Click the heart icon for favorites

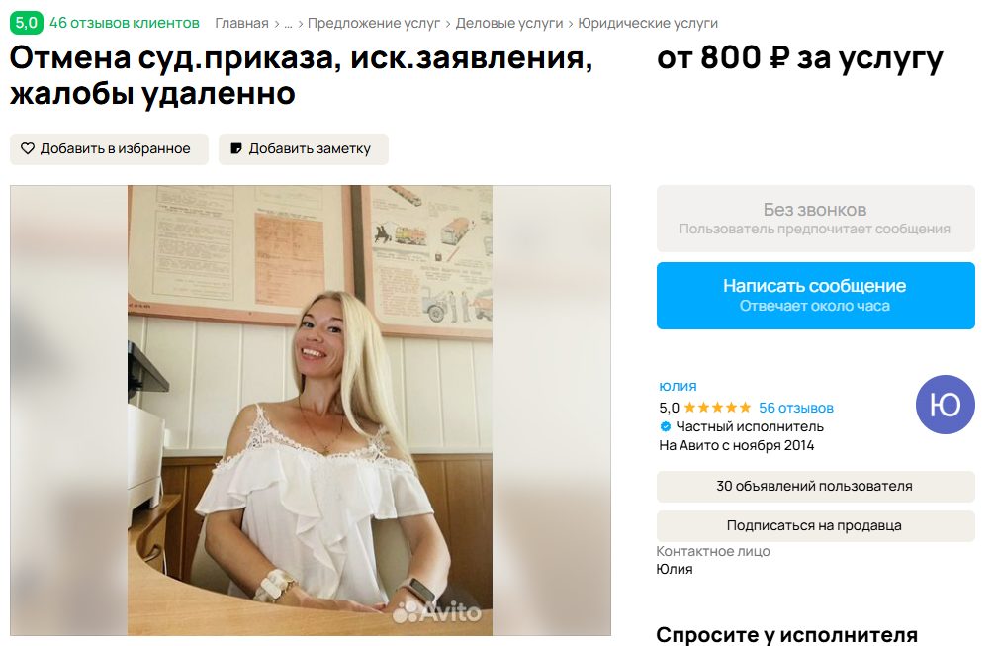(x=28, y=148)
